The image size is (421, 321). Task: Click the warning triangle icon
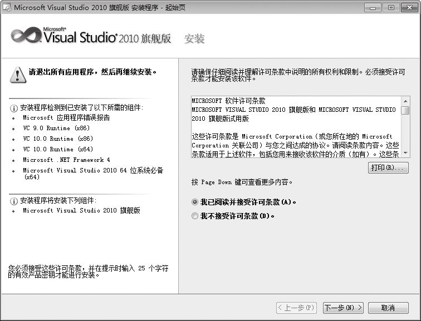(17, 75)
